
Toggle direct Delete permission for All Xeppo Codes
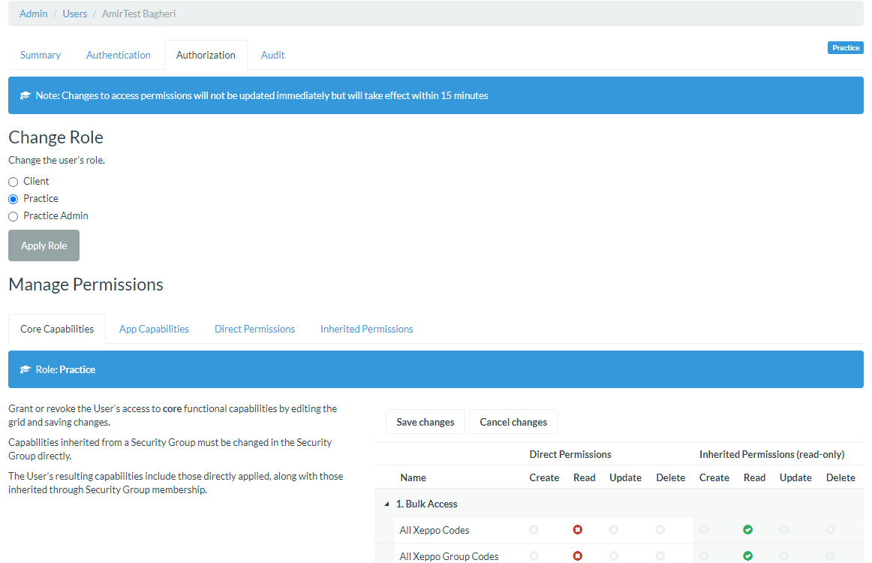pos(660,530)
